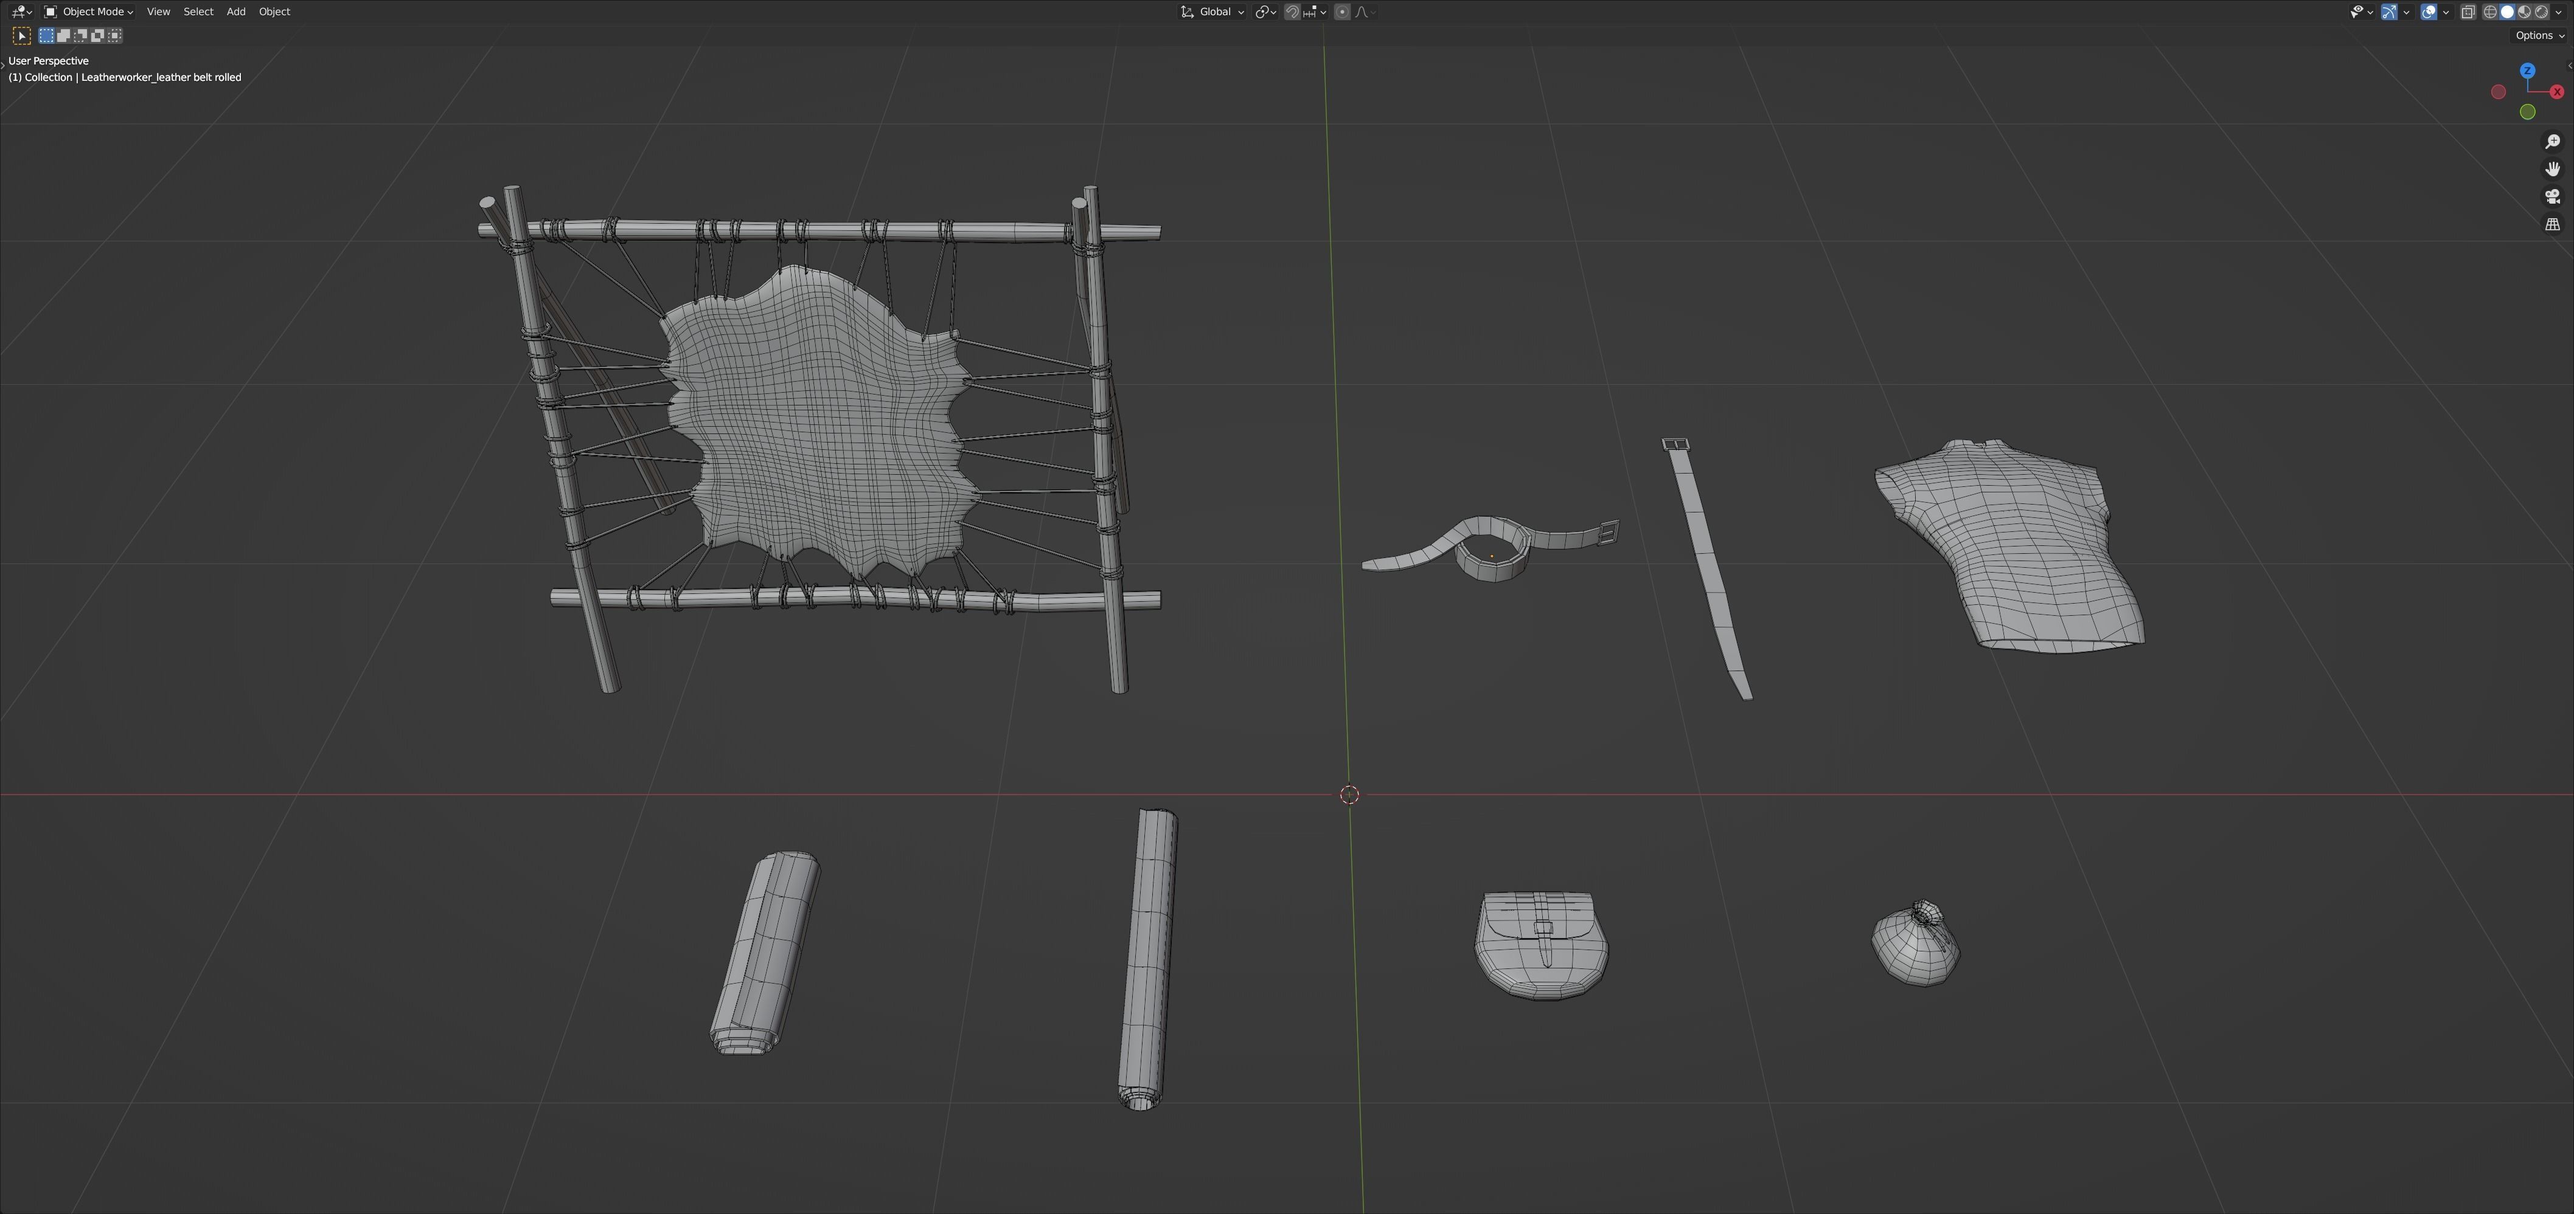Open the Object menu
2574x1214 pixels.
(274, 12)
